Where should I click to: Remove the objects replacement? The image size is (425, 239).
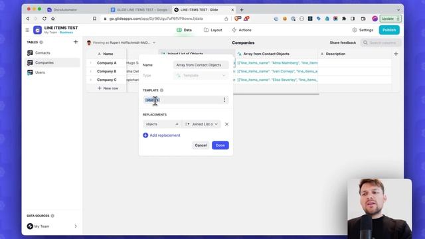(x=226, y=124)
